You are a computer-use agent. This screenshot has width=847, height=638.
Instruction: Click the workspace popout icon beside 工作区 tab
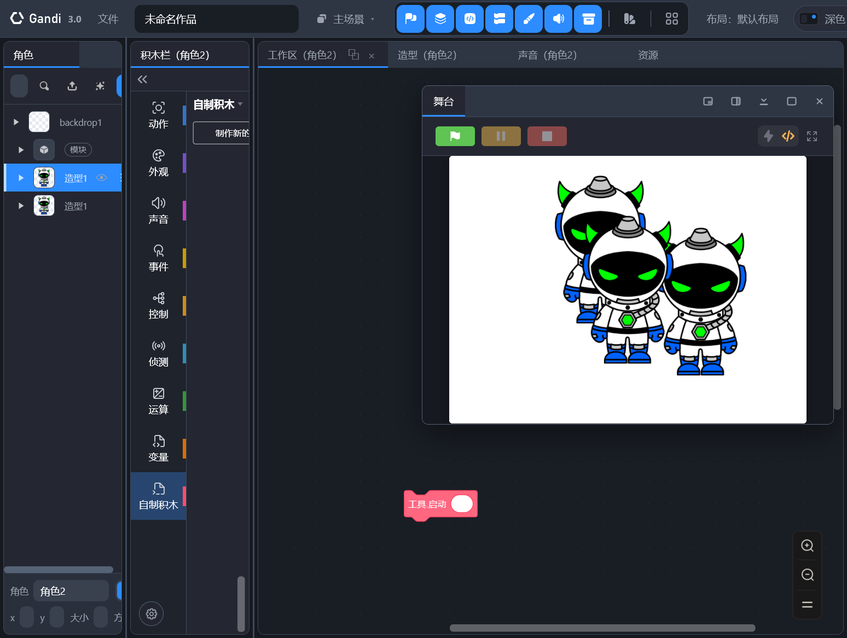click(354, 54)
